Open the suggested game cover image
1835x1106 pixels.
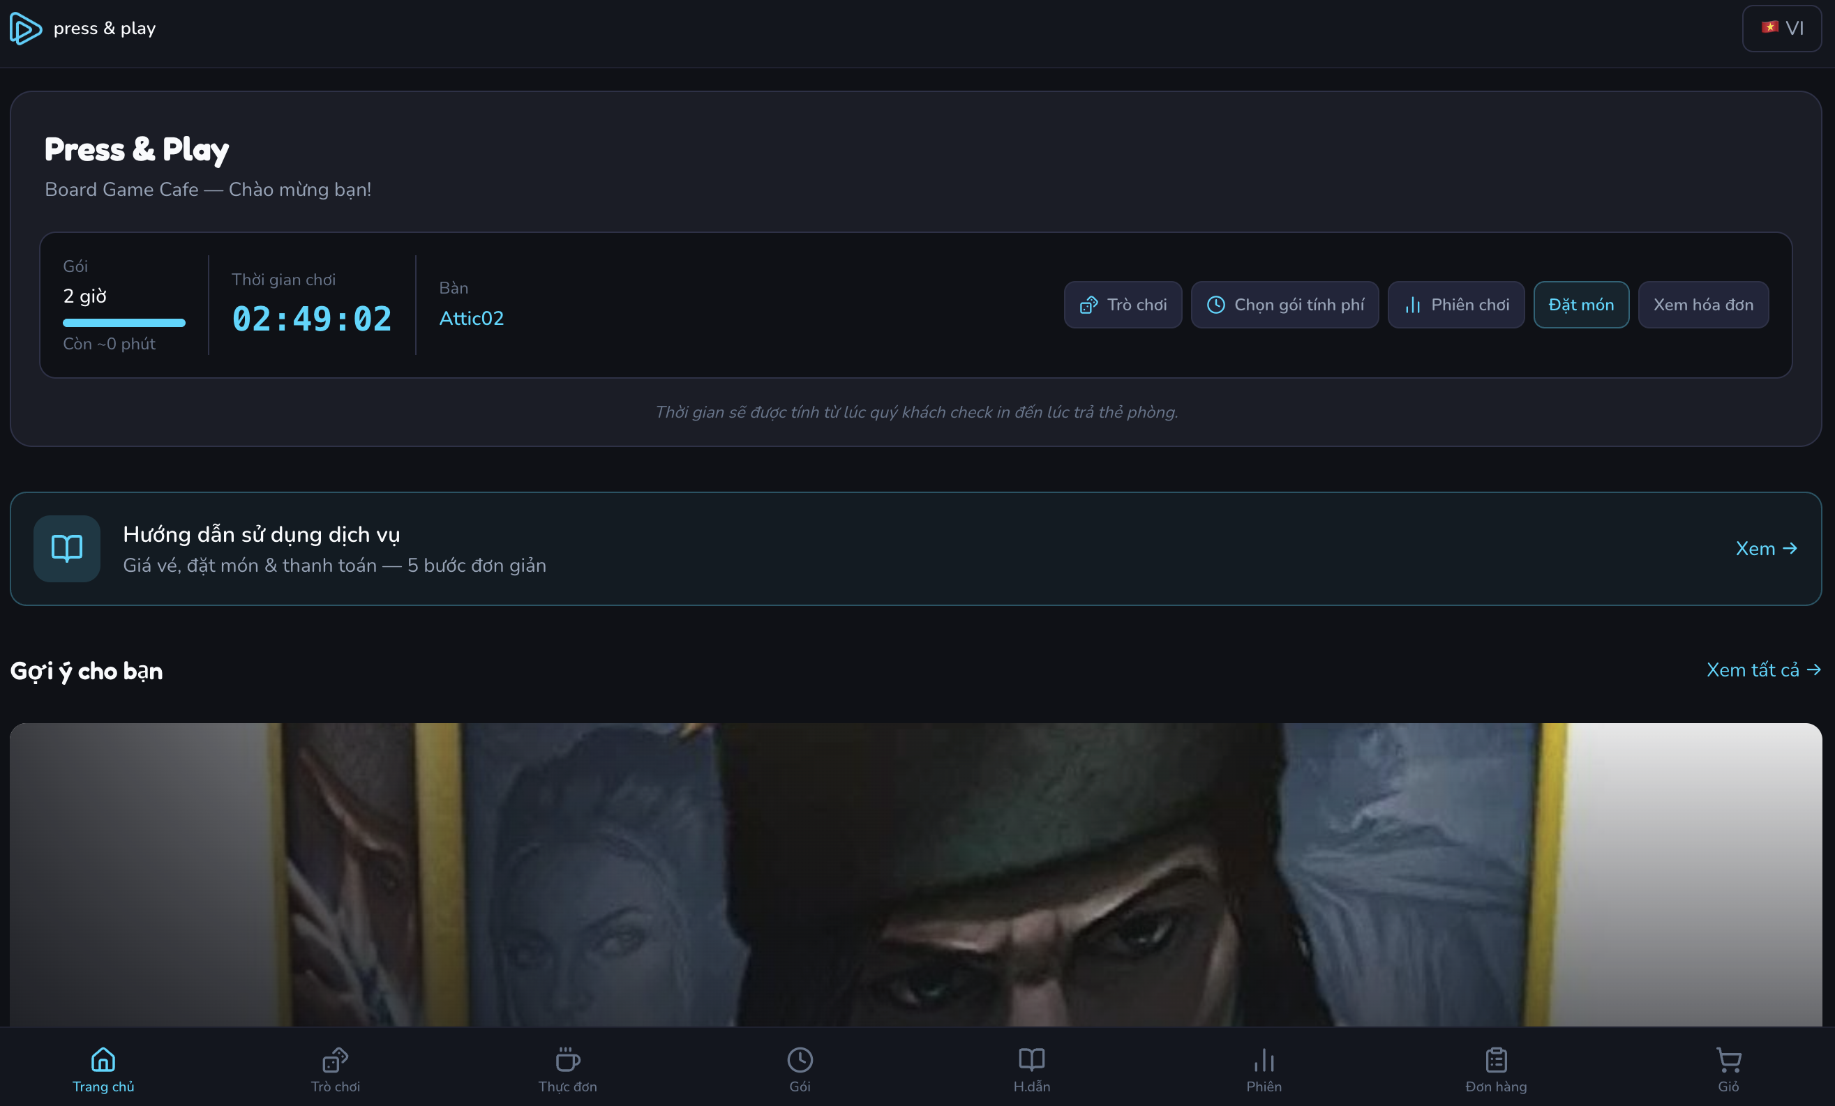pos(916,874)
